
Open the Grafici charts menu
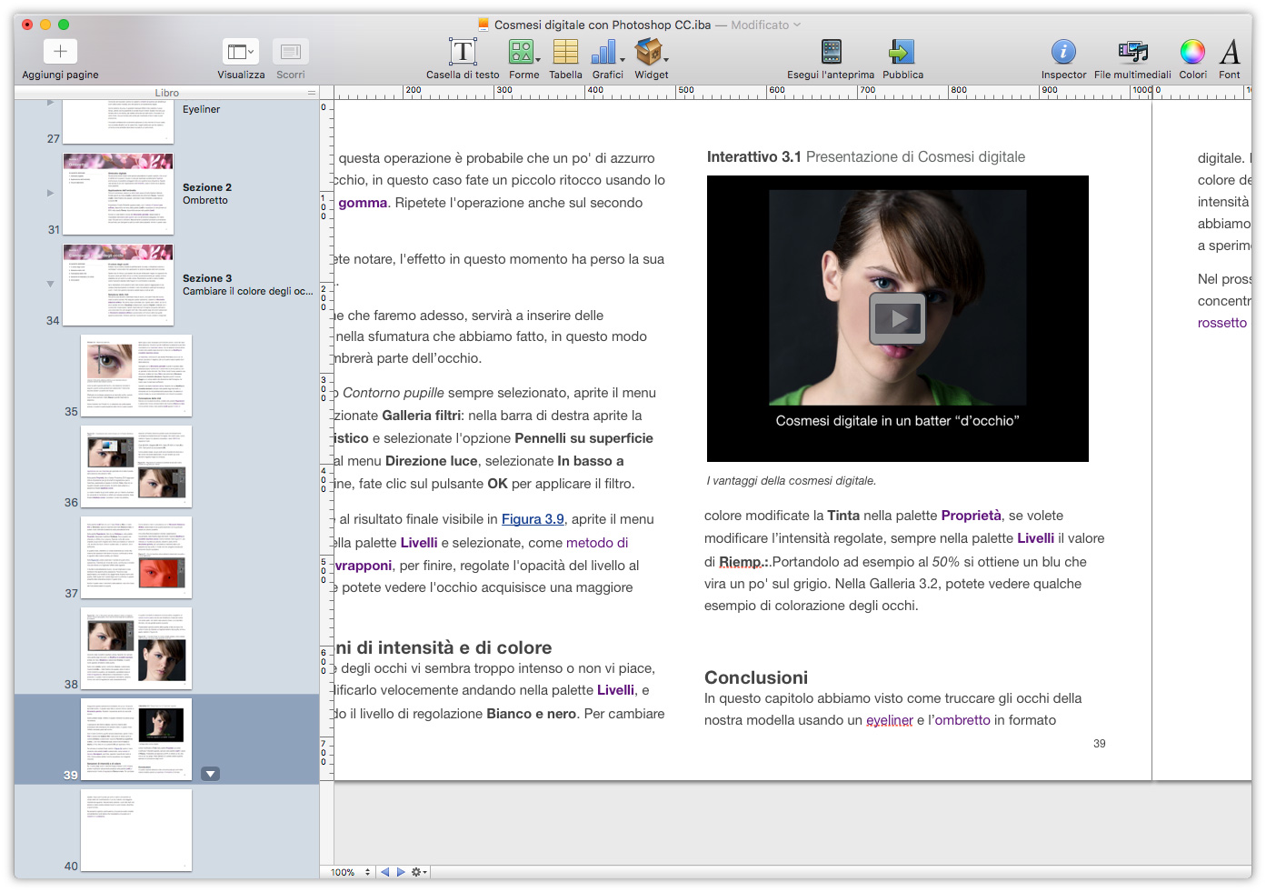[x=605, y=52]
